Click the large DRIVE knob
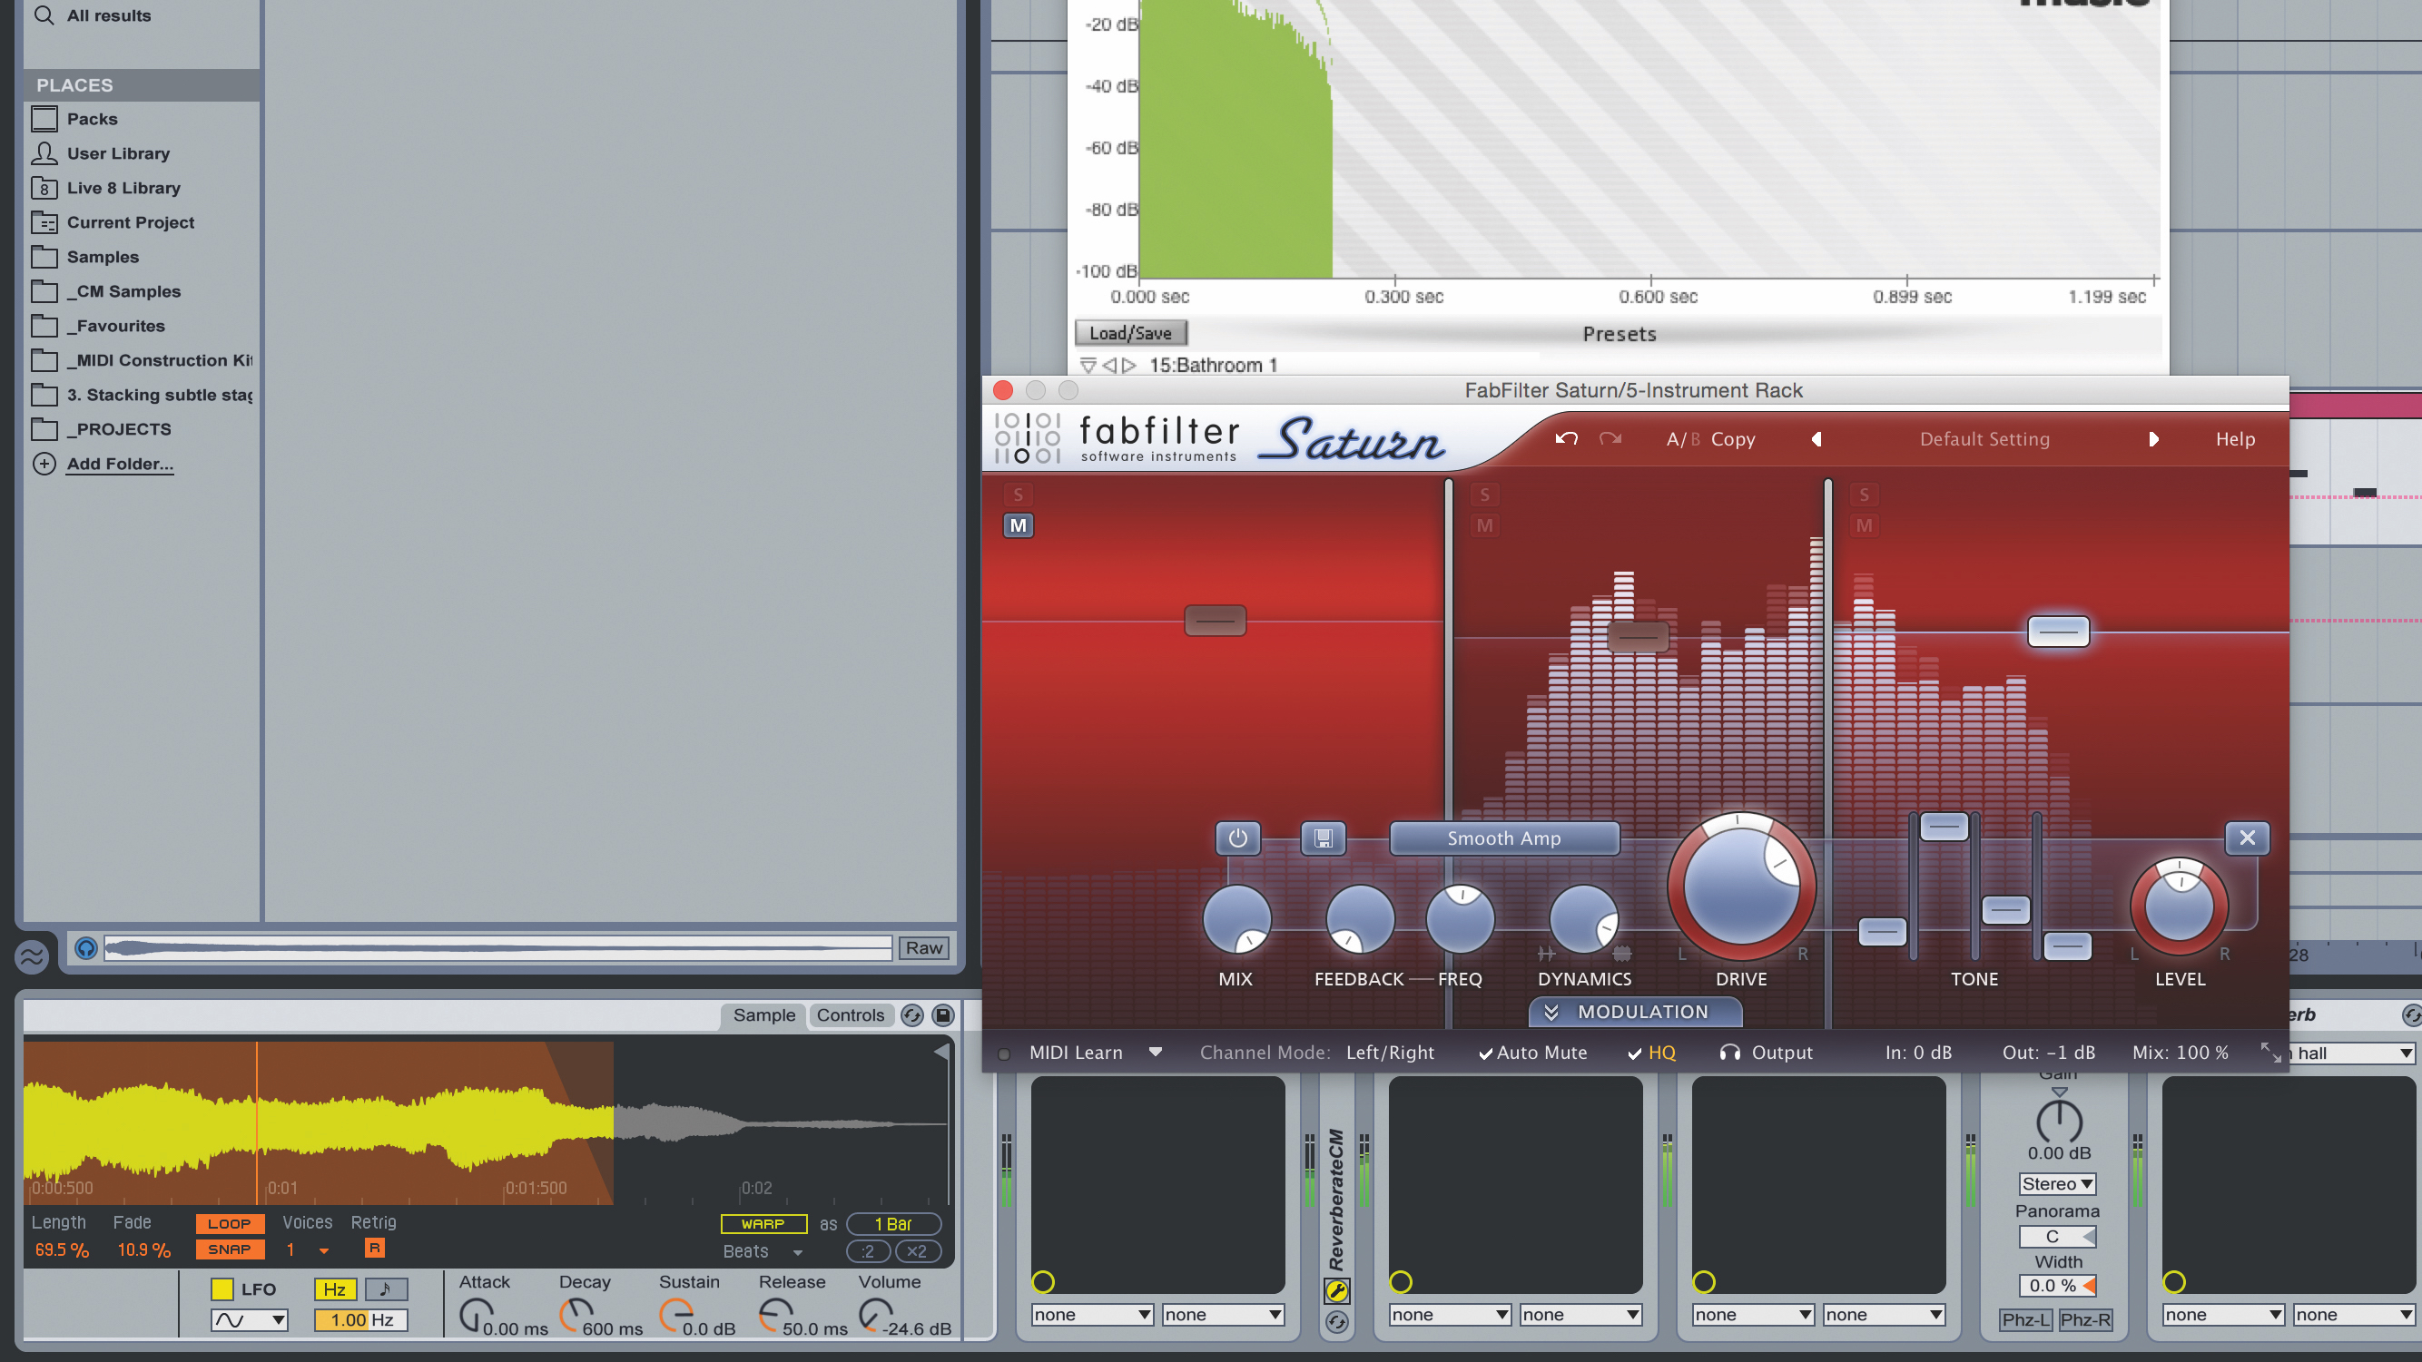This screenshot has height=1362, width=2422. 1741,887
